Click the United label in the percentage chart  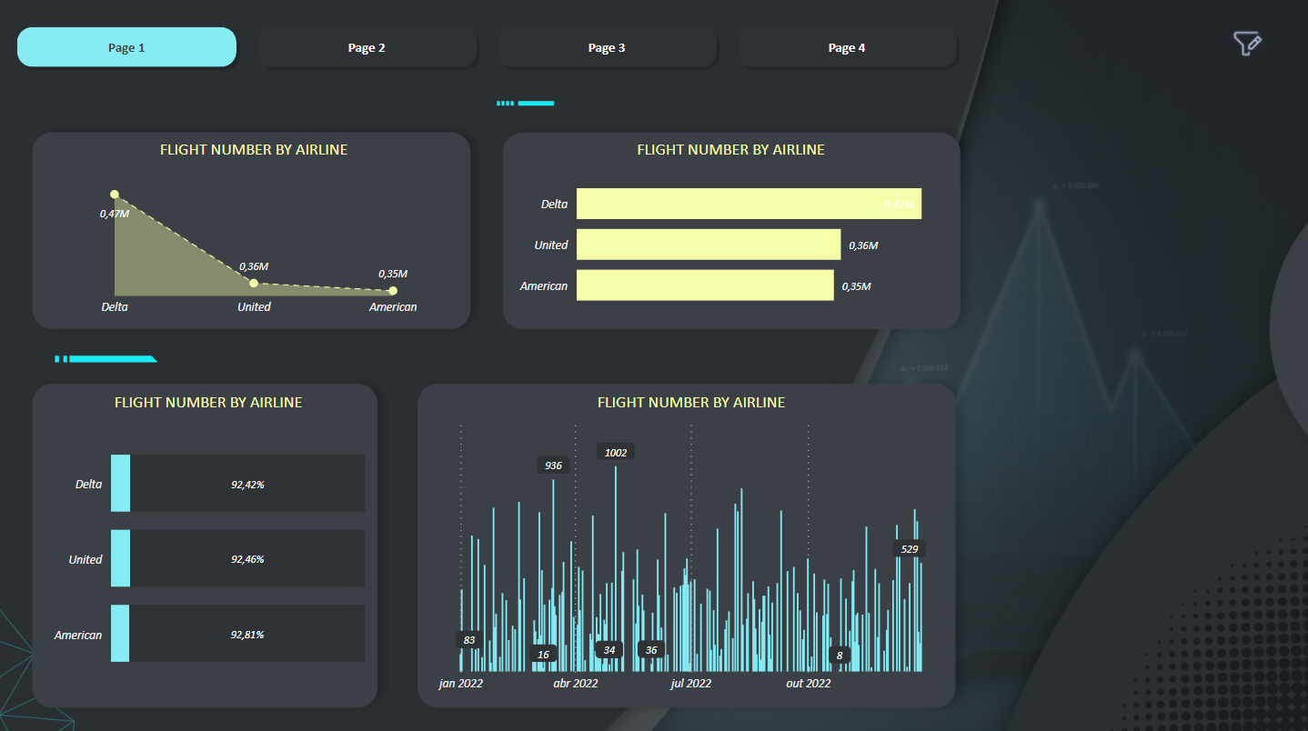tap(86, 560)
